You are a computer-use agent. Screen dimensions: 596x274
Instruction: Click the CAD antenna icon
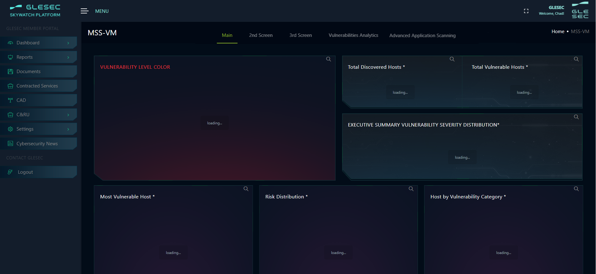(x=10, y=100)
